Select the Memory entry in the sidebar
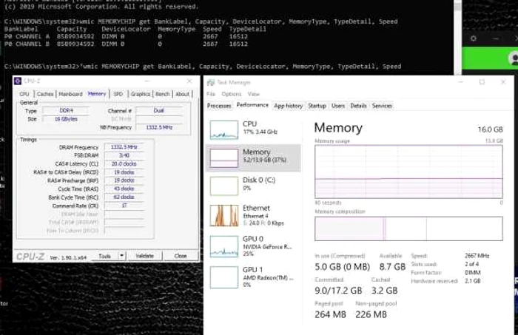Image resolution: width=518 pixels, height=335 pixels. (253, 158)
